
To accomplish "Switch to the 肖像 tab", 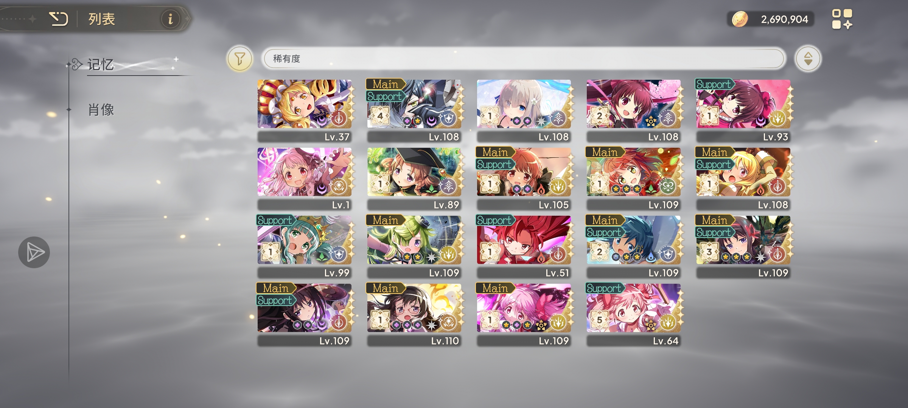I will (101, 110).
